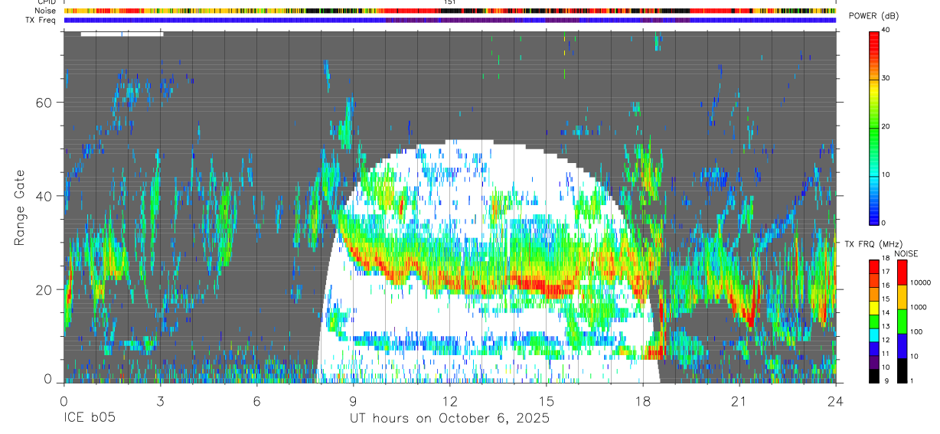The image size is (940, 434).
Task: Click the 'TX Freq' row label
Action: [41, 20]
